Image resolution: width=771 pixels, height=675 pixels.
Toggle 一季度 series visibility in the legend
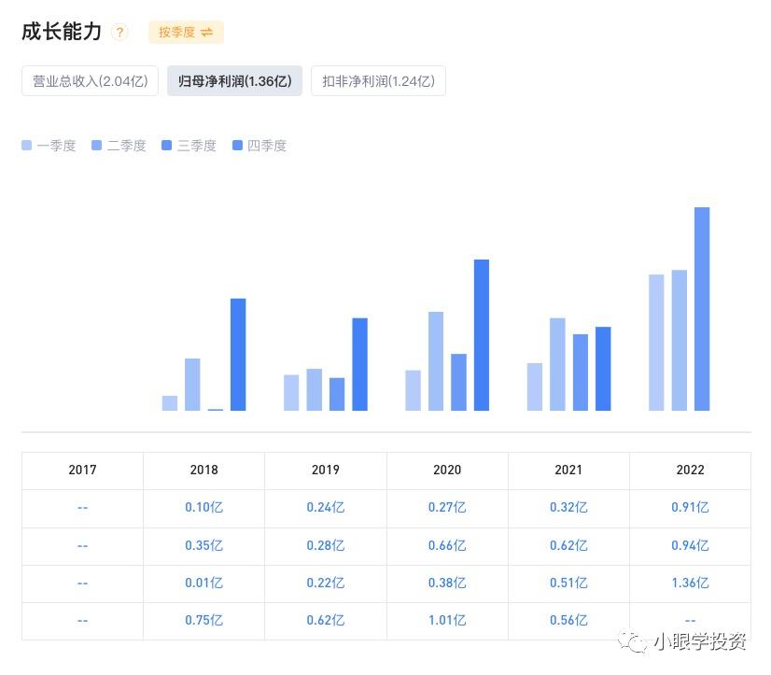pos(26,145)
